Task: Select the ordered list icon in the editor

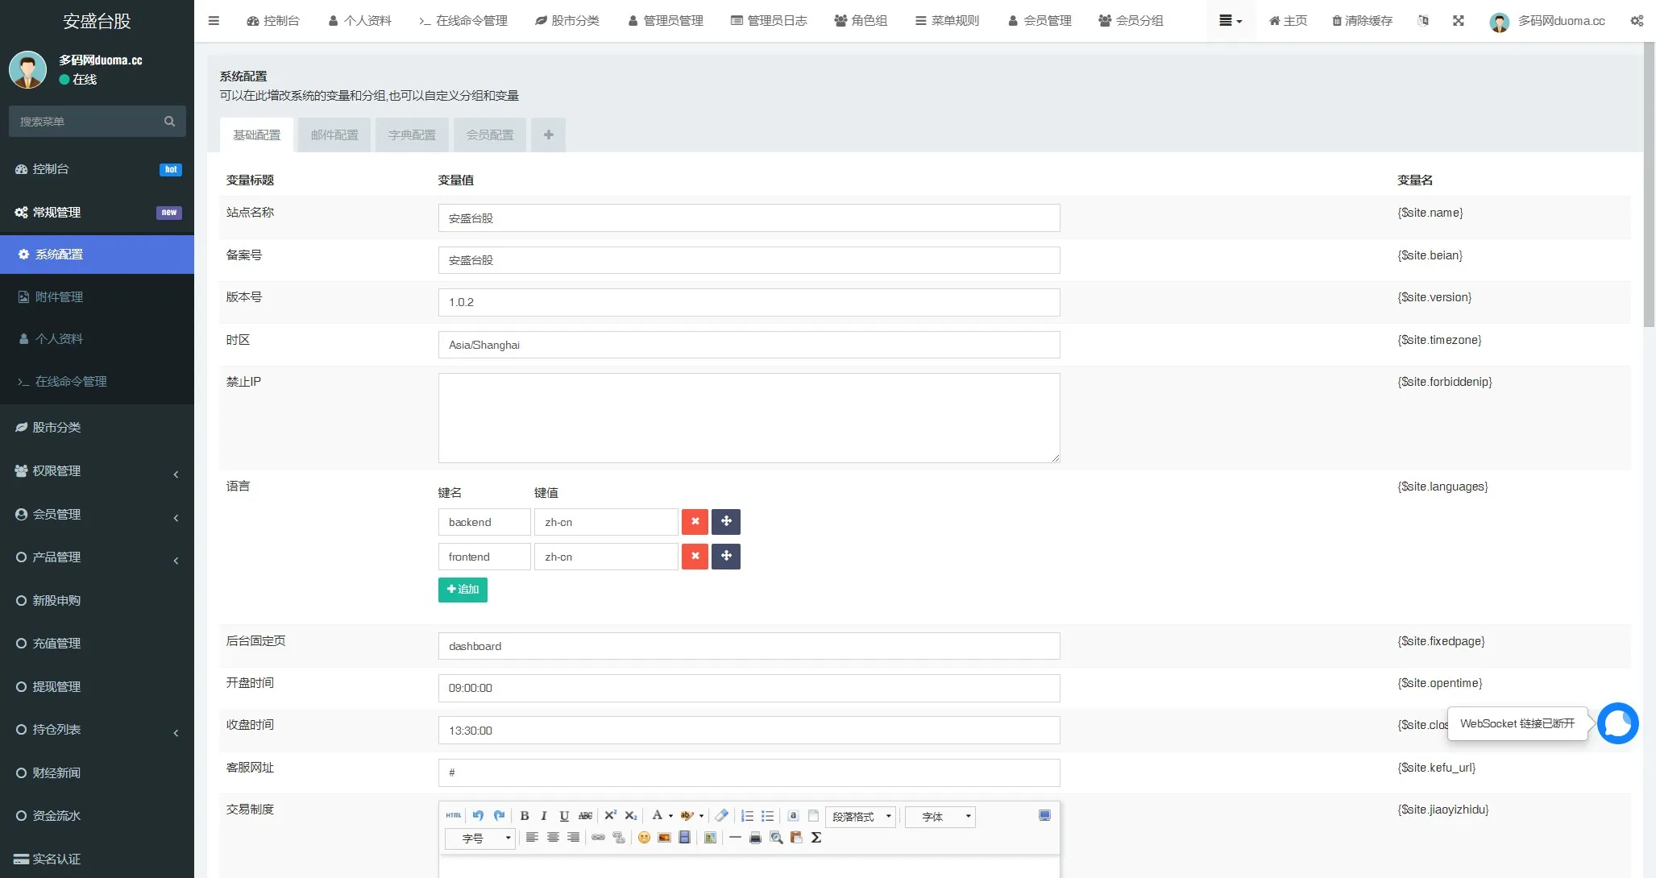Action: coord(747,816)
